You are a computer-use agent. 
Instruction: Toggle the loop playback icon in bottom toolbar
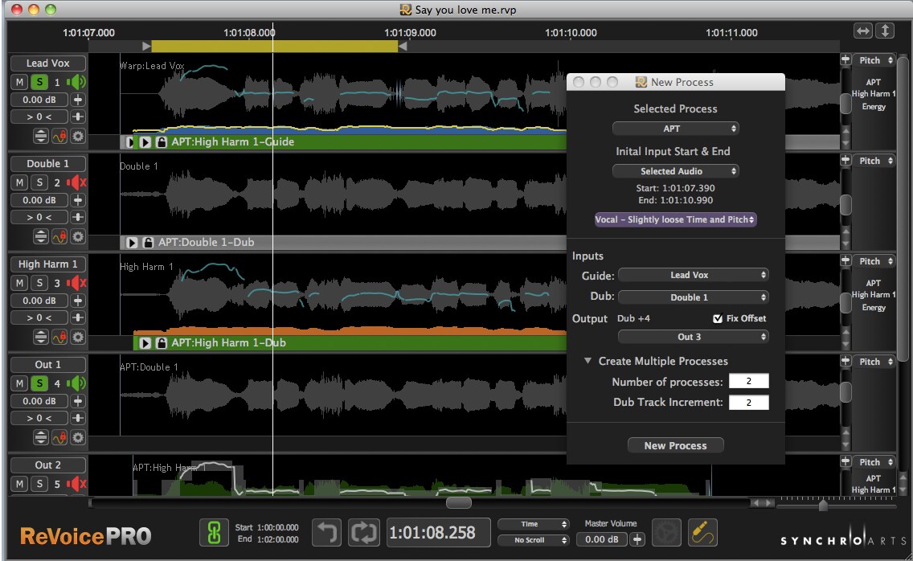click(364, 532)
